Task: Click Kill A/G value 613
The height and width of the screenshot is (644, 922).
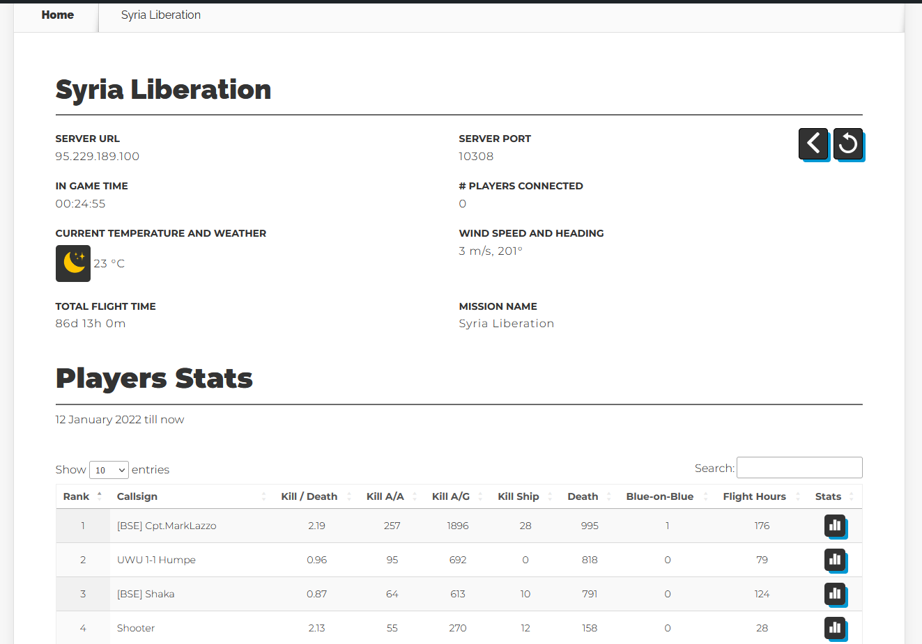Action: click(x=458, y=594)
